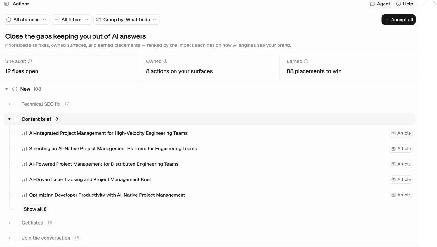
Task: Click priority bars icon for AI-Driven Issue Tracking row
Action: tap(24, 179)
